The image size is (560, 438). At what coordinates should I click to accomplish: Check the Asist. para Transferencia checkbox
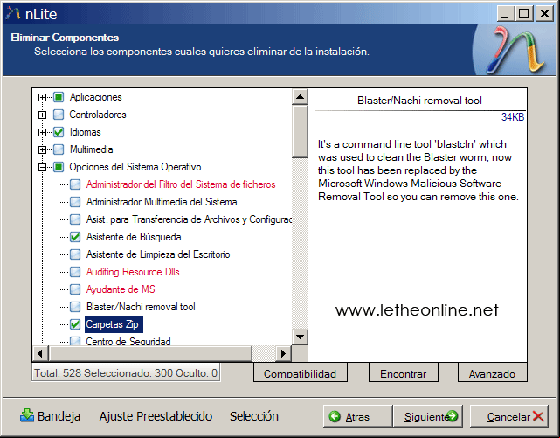(x=75, y=219)
